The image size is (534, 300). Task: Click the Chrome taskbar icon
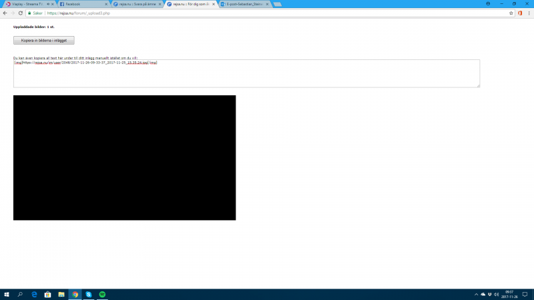[75, 295]
